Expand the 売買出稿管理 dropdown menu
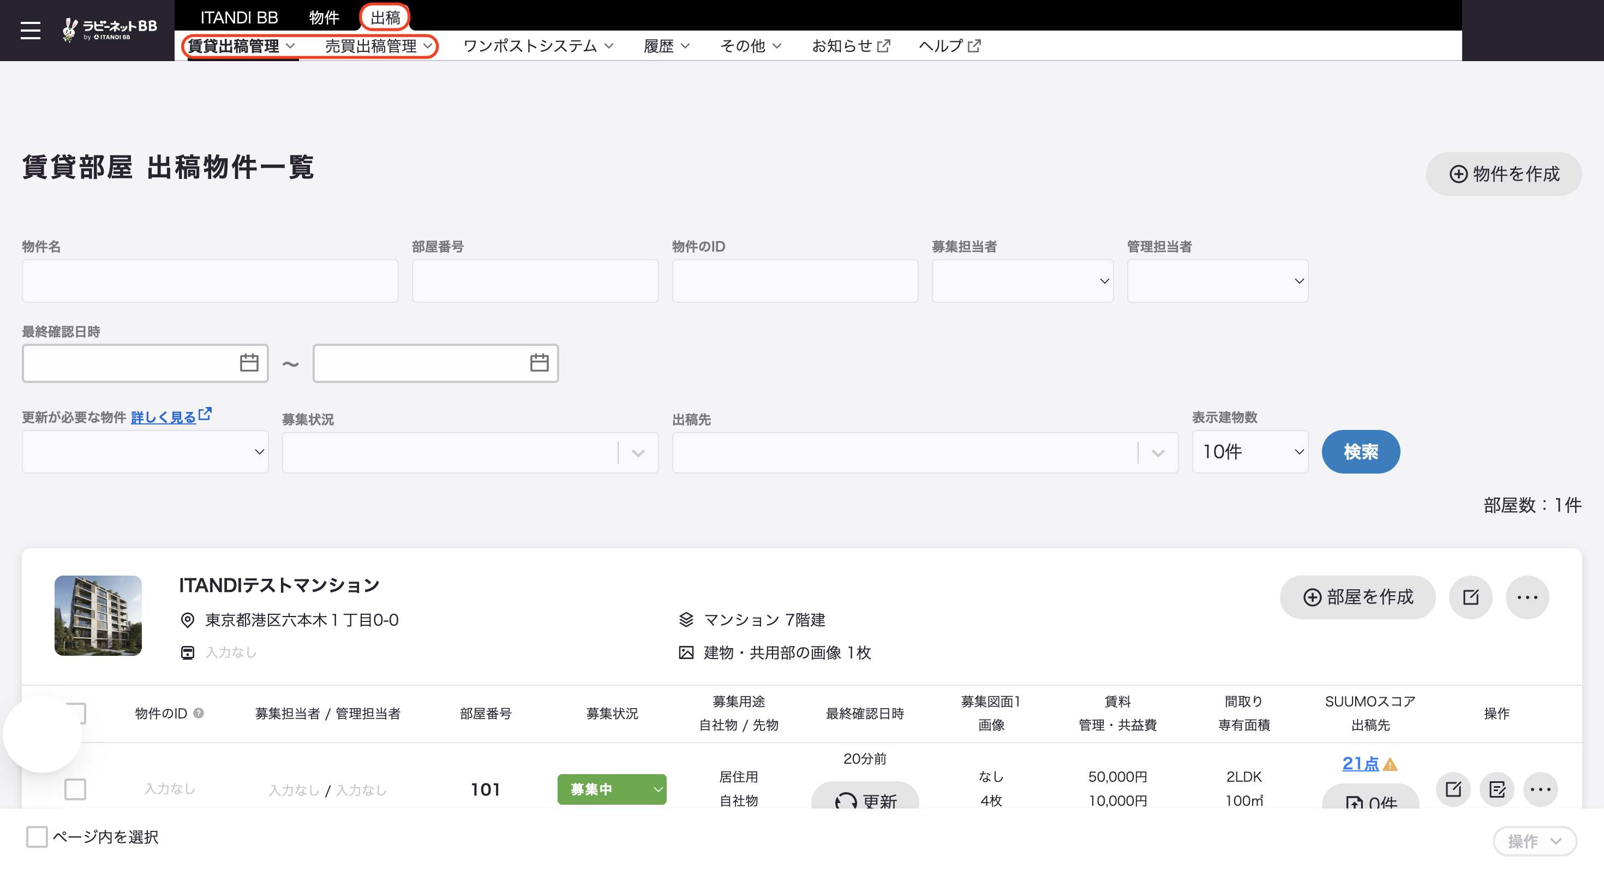Image resolution: width=1604 pixels, height=874 pixels. click(x=378, y=46)
